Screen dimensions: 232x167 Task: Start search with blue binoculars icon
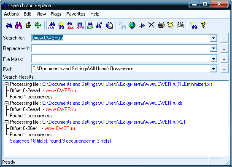[x=9, y=25]
